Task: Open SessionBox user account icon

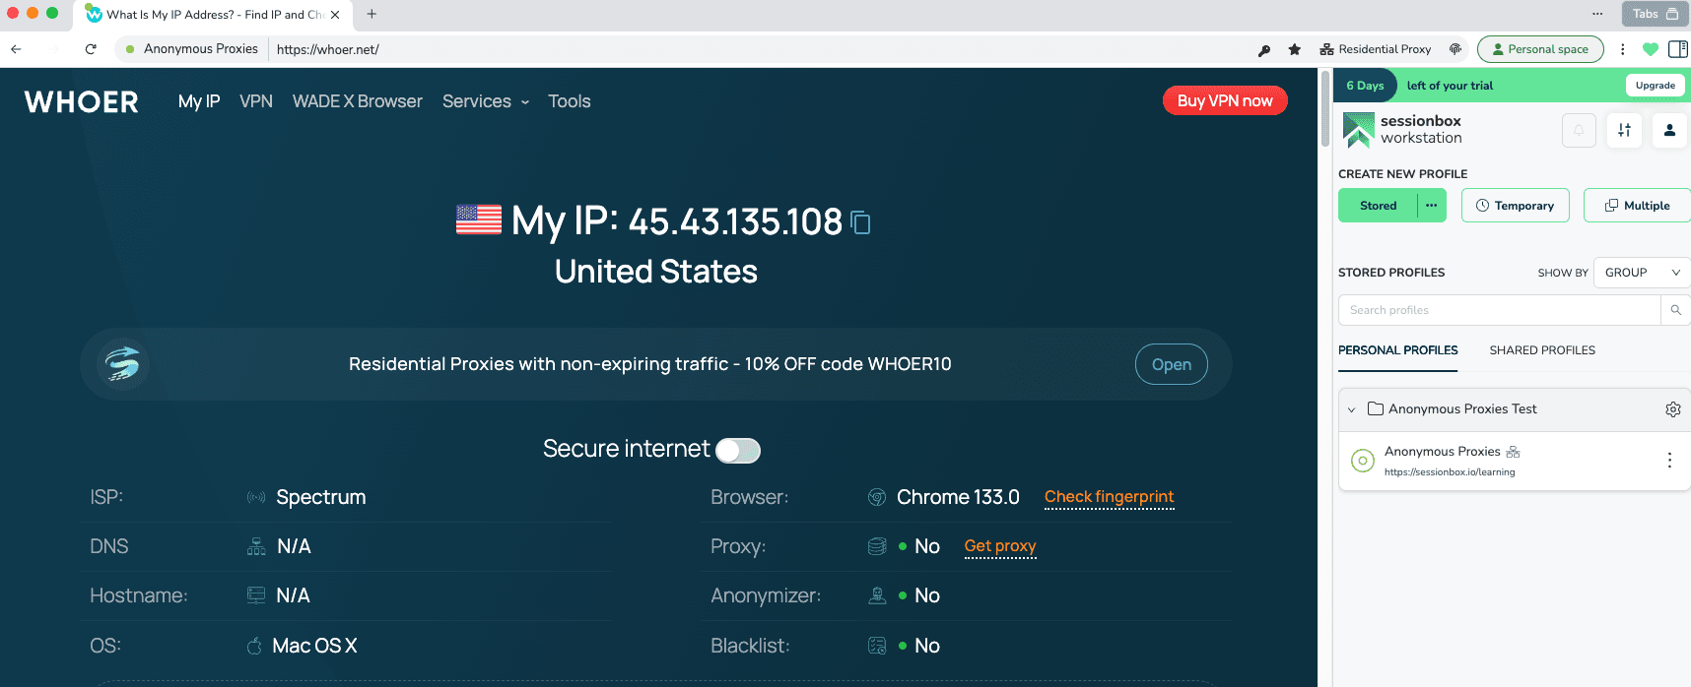Action: click(x=1669, y=130)
